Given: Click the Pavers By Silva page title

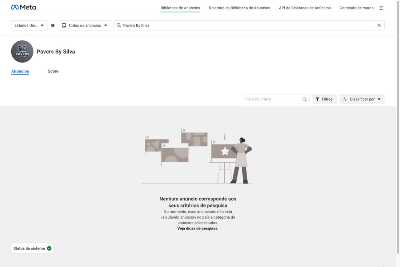Looking at the screenshot, I should 56,52.
